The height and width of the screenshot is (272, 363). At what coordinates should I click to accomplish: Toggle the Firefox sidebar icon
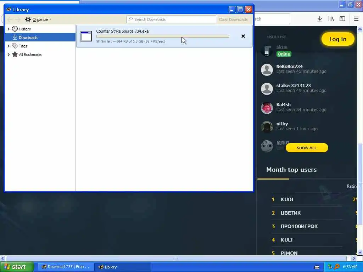(342, 19)
